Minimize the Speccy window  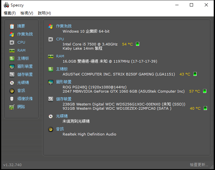[x=177, y=5]
